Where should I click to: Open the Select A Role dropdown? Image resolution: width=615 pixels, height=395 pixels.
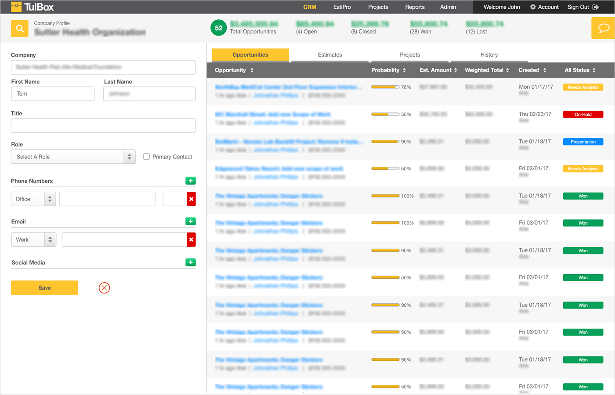coord(73,157)
